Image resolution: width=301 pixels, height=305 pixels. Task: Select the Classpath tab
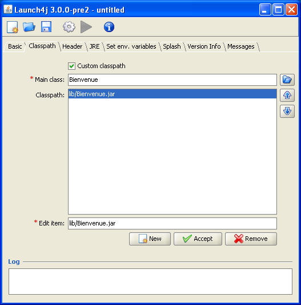(x=42, y=46)
